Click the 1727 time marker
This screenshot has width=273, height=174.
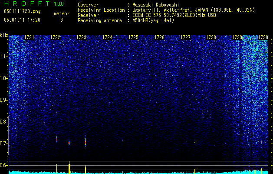pos(186,37)
